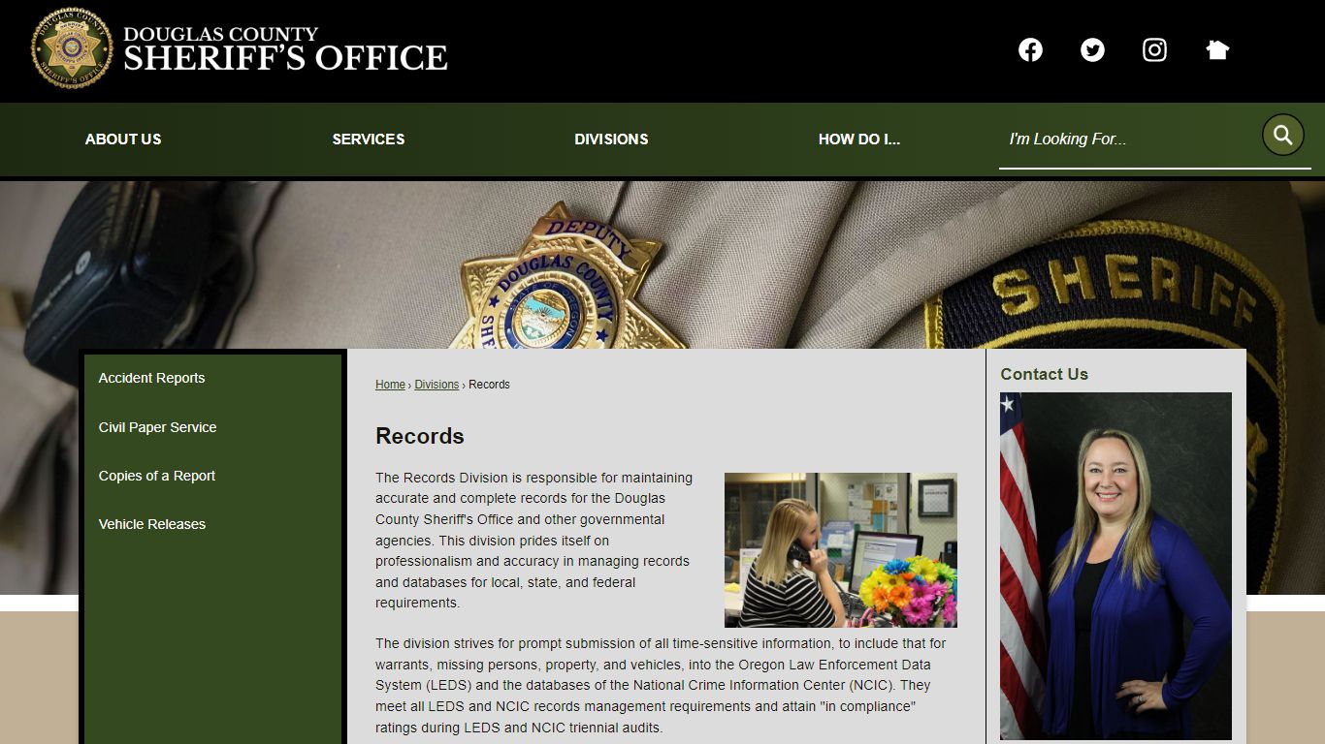Image resolution: width=1325 pixels, height=744 pixels.
Task: Click the search magnifier button
Action: click(1282, 135)
